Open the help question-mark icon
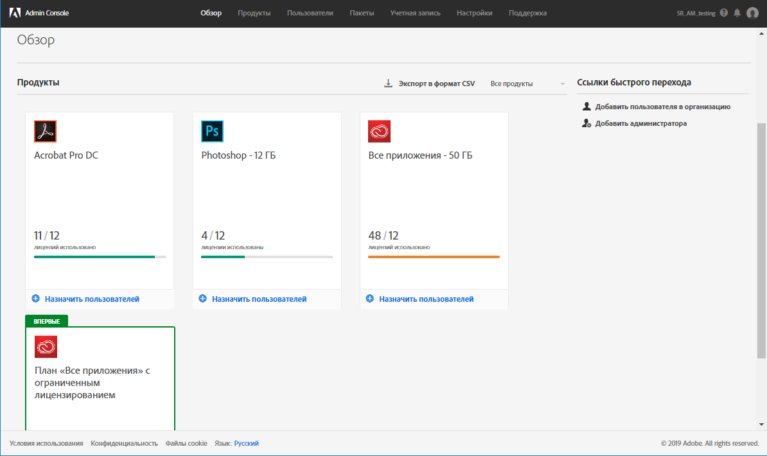Screen dimensions: 767x456 [x=723, y=12]
